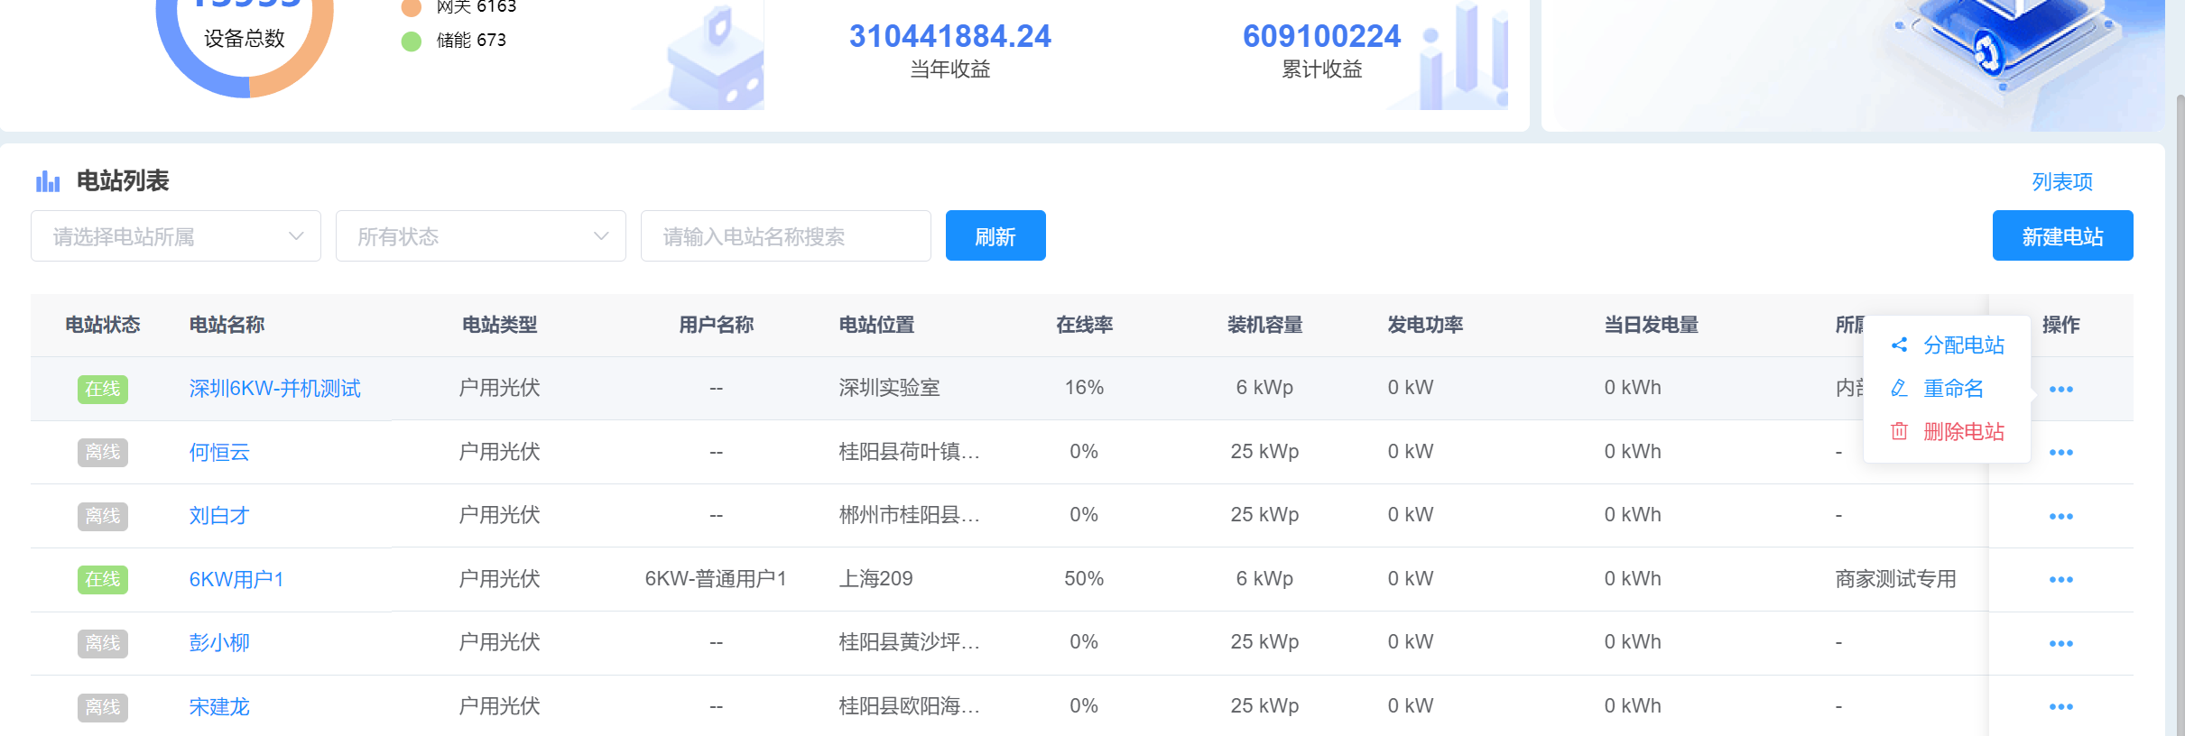Click the 用户名称 column header
The height and width of the screenshot is (736, 2185).
[x=716, y=325]
